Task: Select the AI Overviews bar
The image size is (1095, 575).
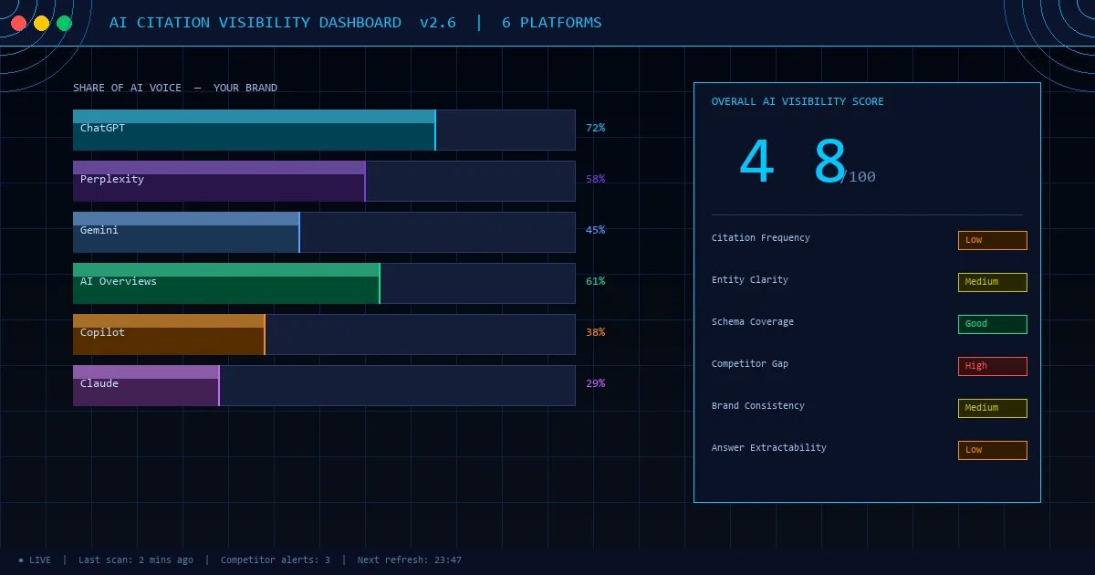Action: [x=324, y=284]
